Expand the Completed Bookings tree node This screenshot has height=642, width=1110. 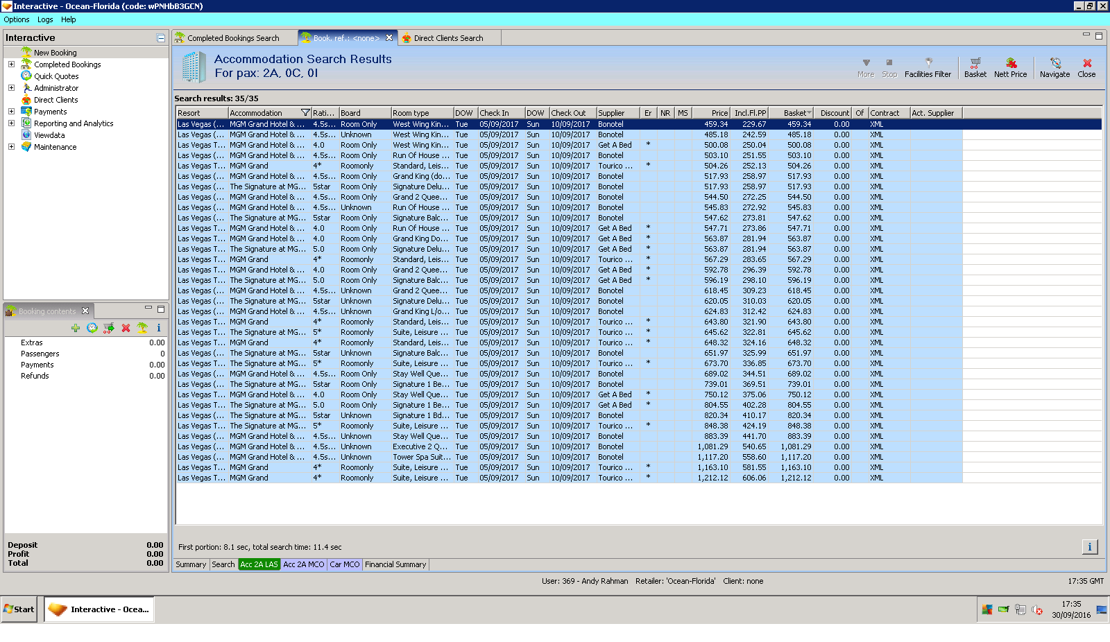(x=11, y=64)
